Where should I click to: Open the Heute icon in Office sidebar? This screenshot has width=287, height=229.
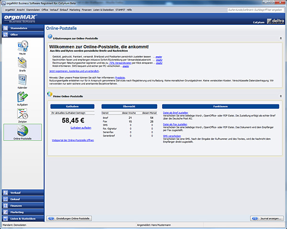pos(22,48)
